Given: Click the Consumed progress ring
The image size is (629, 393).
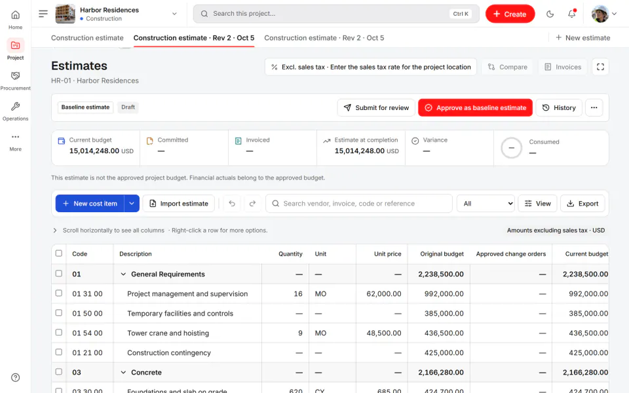Looking at the screenshot, I should (512, 147).
